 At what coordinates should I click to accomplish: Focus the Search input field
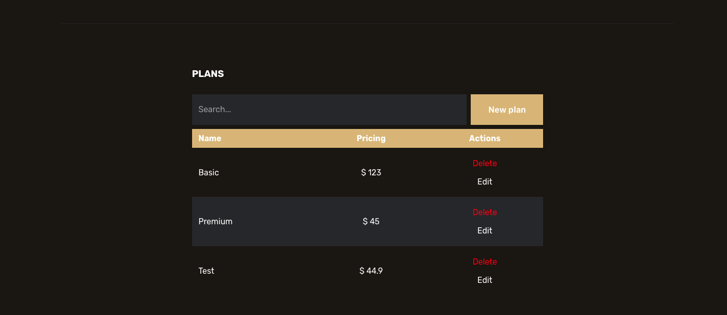[329, 110]
